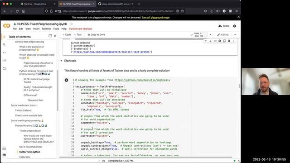
Task: Open the Edit menu
Action: [x=21, y=29]
